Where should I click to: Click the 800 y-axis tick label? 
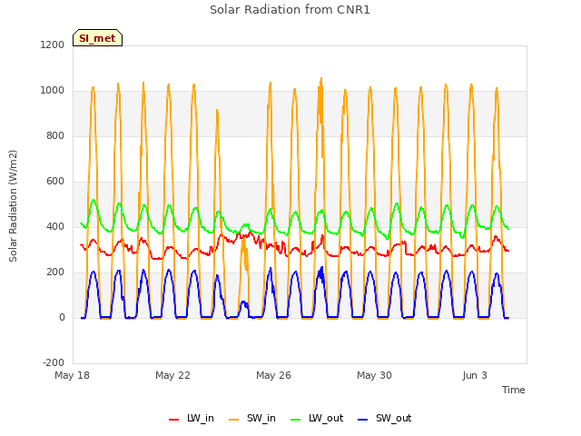click(x=55, y=135)
